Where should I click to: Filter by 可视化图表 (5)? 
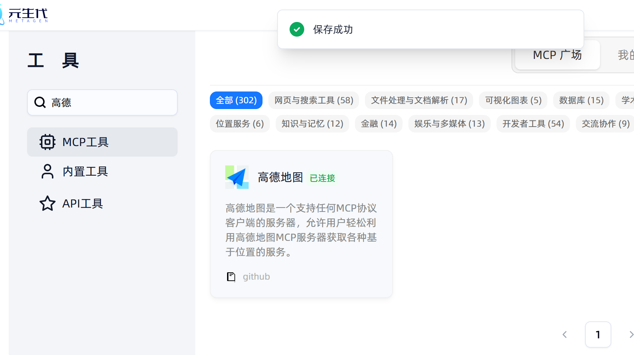coord(513,100)
